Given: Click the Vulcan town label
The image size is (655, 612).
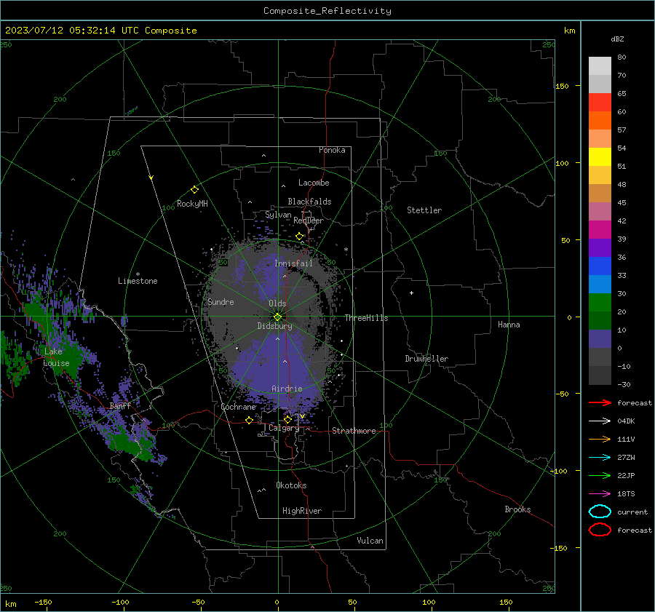Looking at the screenshot, I should 370,541.
